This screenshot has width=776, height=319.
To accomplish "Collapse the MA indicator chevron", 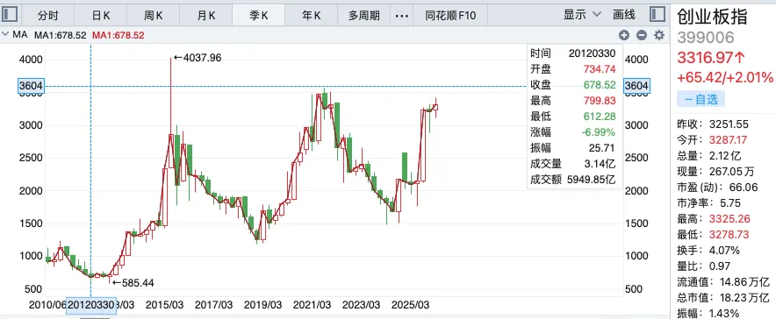I will [x=5, y=35].
